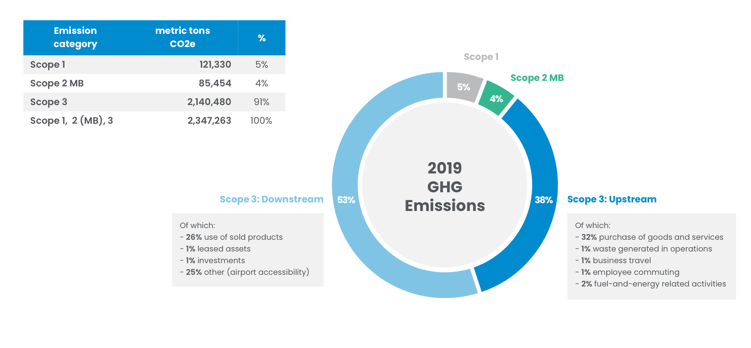Select the value 85,454
Screen dimensions: 751x348
tap(215, 83)
